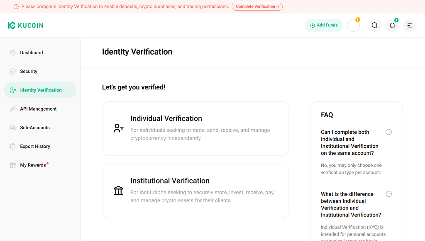Open the search icon in header
The height and width of the screenshot is (241, 425).
coord(375,25)
